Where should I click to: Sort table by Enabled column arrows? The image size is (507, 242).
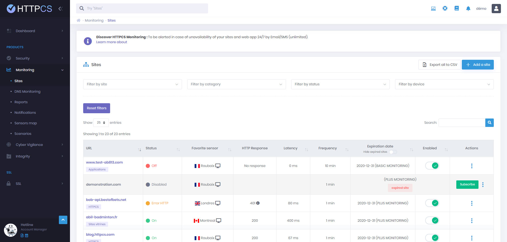(x=446, y=150)
